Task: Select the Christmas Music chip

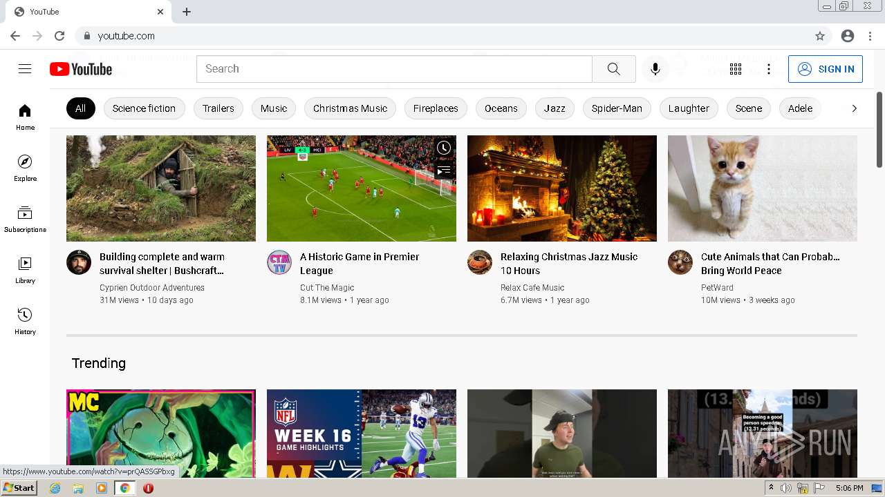Action: (350, 108)
